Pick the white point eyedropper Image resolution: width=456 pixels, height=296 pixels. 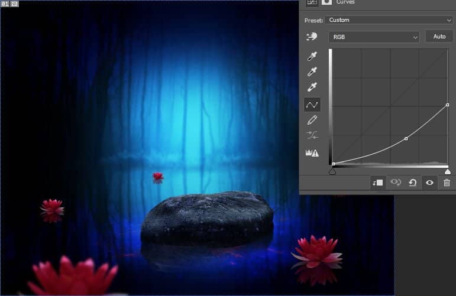pyautogui.click(x=312, y=87)
